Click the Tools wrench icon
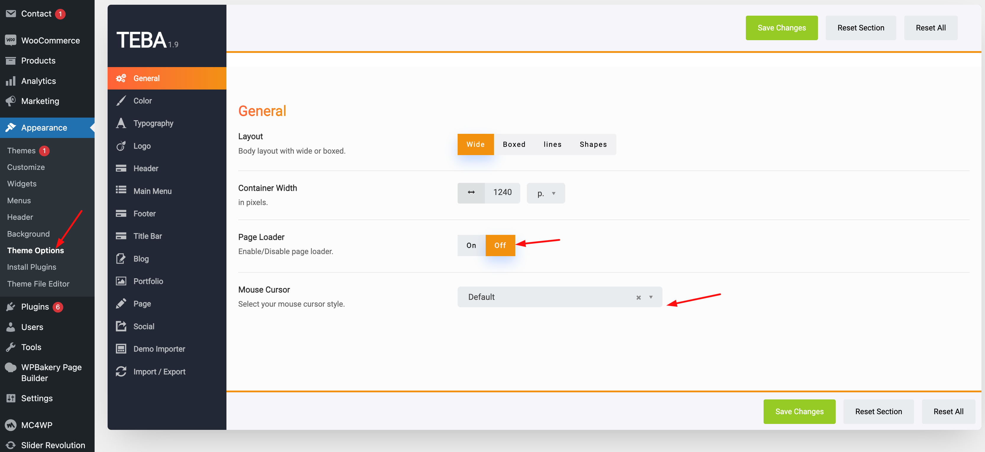The image size is (985, 452). (x=11, y=347)
